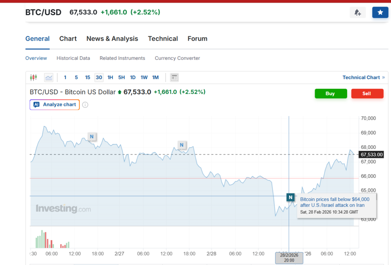
Task: Select the candlestick chart type icon
Action: 34,78
